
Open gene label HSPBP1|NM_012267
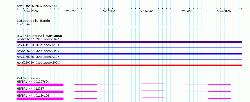30,89
